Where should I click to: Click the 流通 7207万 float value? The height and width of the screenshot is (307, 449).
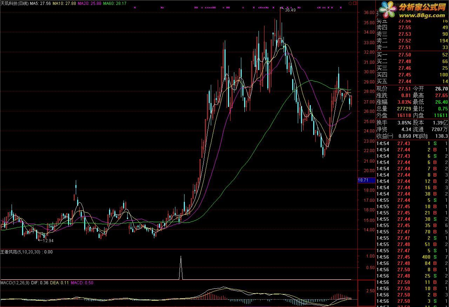(440, 129)
